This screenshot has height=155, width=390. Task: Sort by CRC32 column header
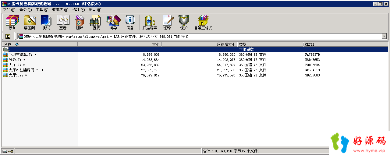tap(346, 44)
